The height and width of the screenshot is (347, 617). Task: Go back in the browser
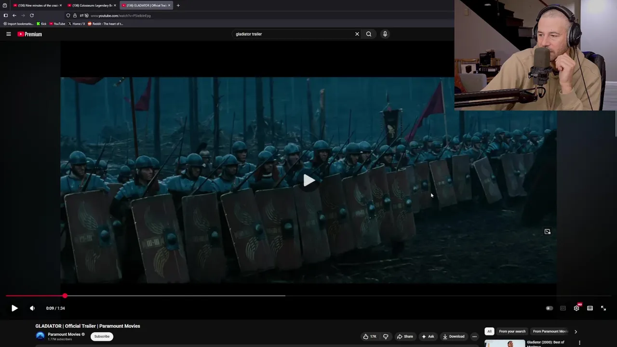14,15
